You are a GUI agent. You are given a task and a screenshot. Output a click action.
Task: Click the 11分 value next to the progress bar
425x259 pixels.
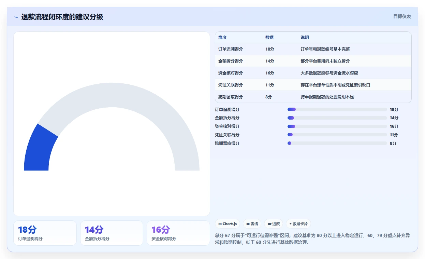tap(394, 135)
